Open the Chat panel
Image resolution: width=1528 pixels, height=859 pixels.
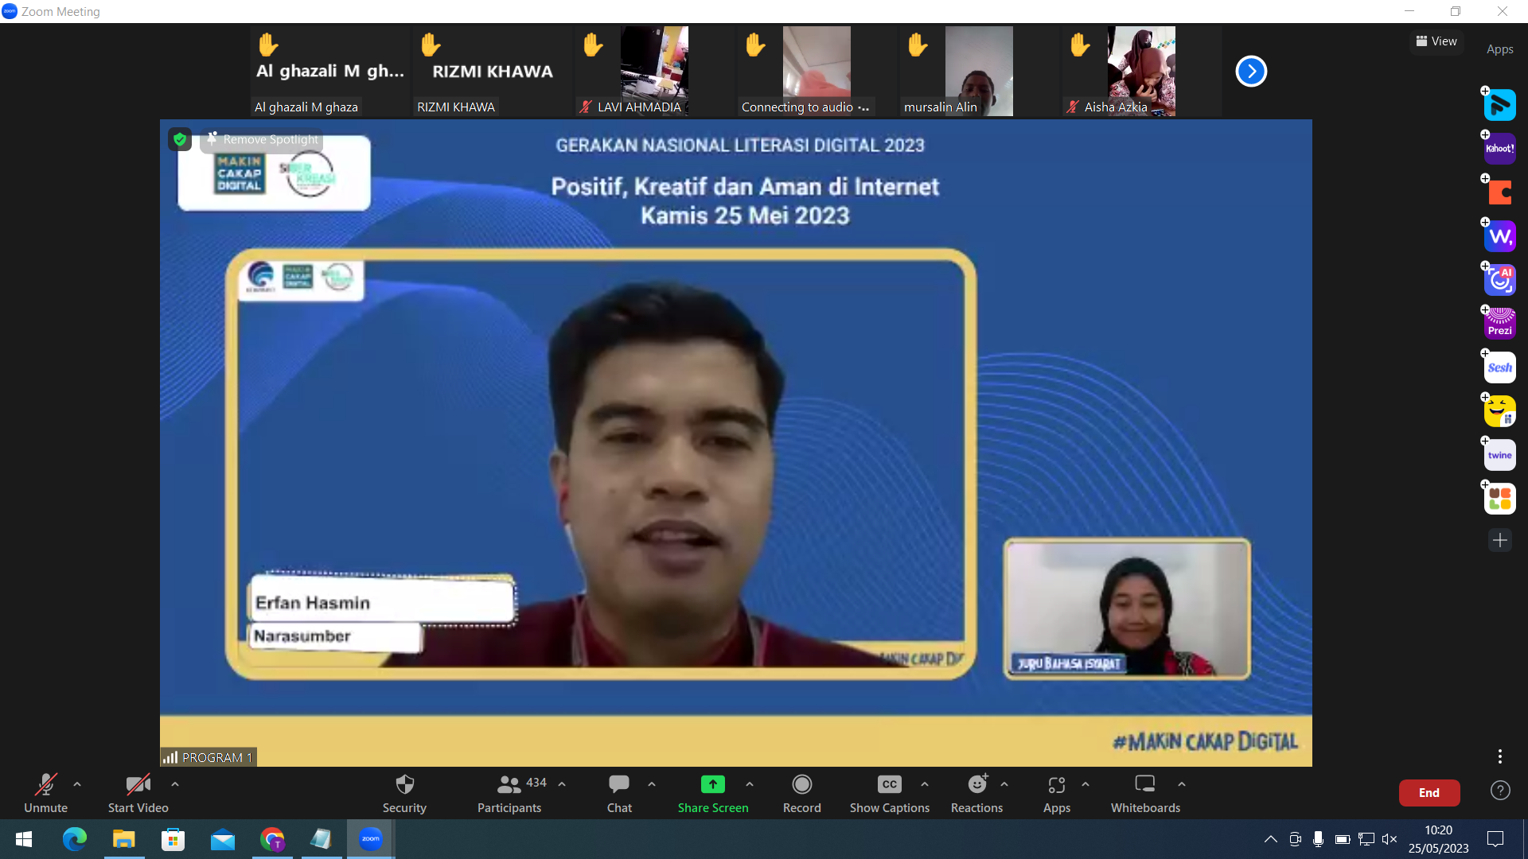[619, 793]
